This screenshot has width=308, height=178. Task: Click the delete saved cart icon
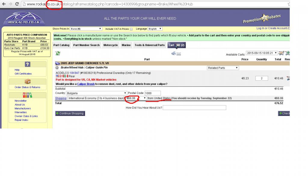(x=281, y=53)
